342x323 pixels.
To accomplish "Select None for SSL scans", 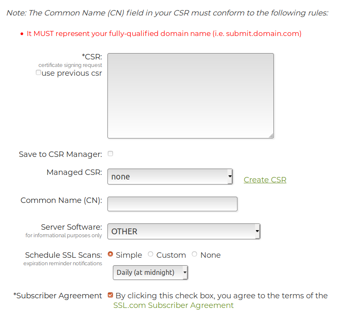I will (194, 254).
